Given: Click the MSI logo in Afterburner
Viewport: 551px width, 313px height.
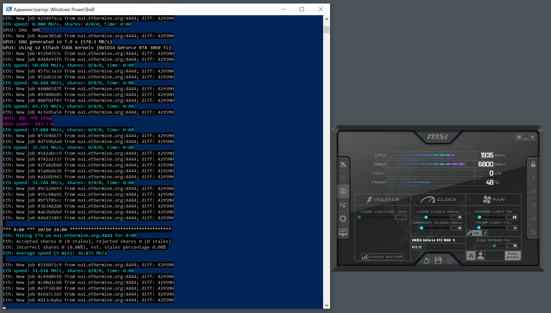Looking at the screenshot, I should (438, 137).
